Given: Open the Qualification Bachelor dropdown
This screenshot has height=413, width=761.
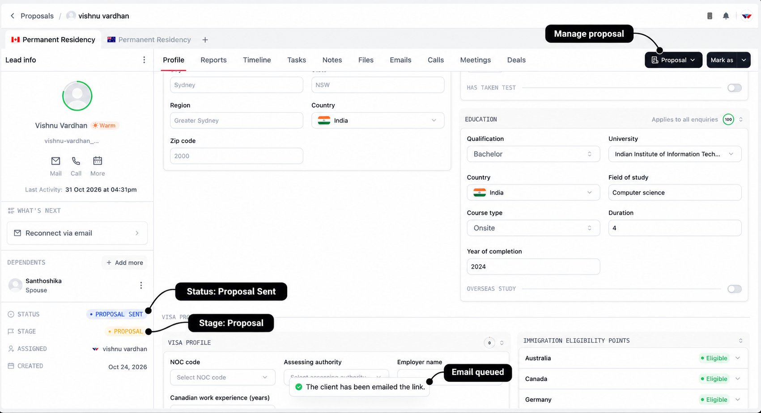Looking at the screenshot, I should (x=533, y=154).
